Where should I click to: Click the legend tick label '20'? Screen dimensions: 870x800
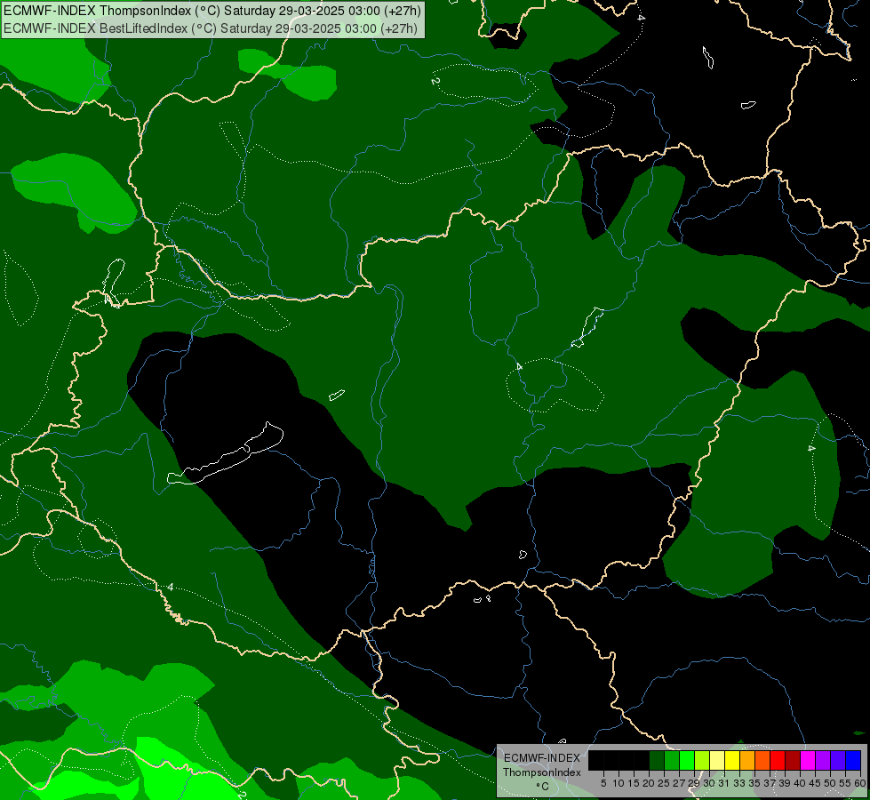tap(649, 783)
